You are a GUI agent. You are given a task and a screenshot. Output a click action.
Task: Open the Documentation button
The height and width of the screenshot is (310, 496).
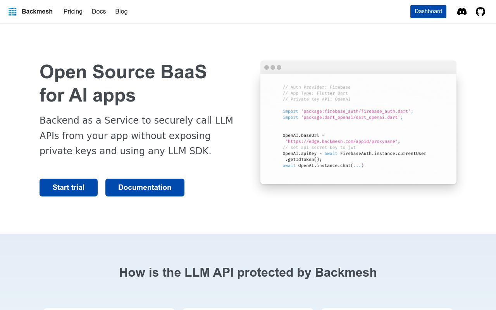tap(145, 188)
